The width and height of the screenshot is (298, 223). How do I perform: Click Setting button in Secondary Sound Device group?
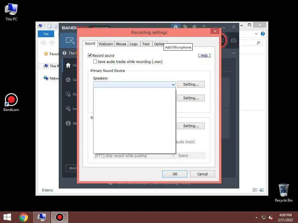(x=191, y=126)
